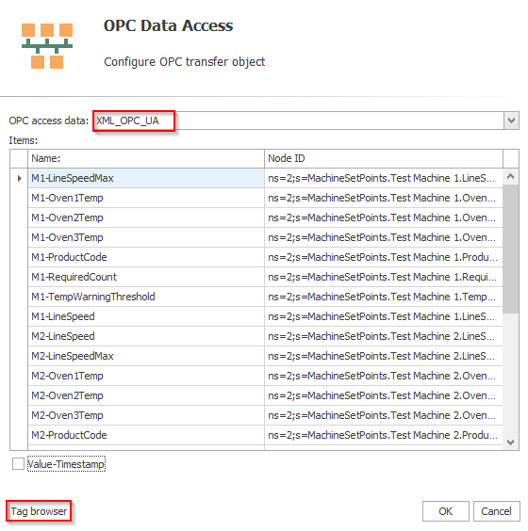This screenshot has height=531, width=528.
Task: Select the M1-Oven3Temp name cell
Action: click(x=146, y=237)
